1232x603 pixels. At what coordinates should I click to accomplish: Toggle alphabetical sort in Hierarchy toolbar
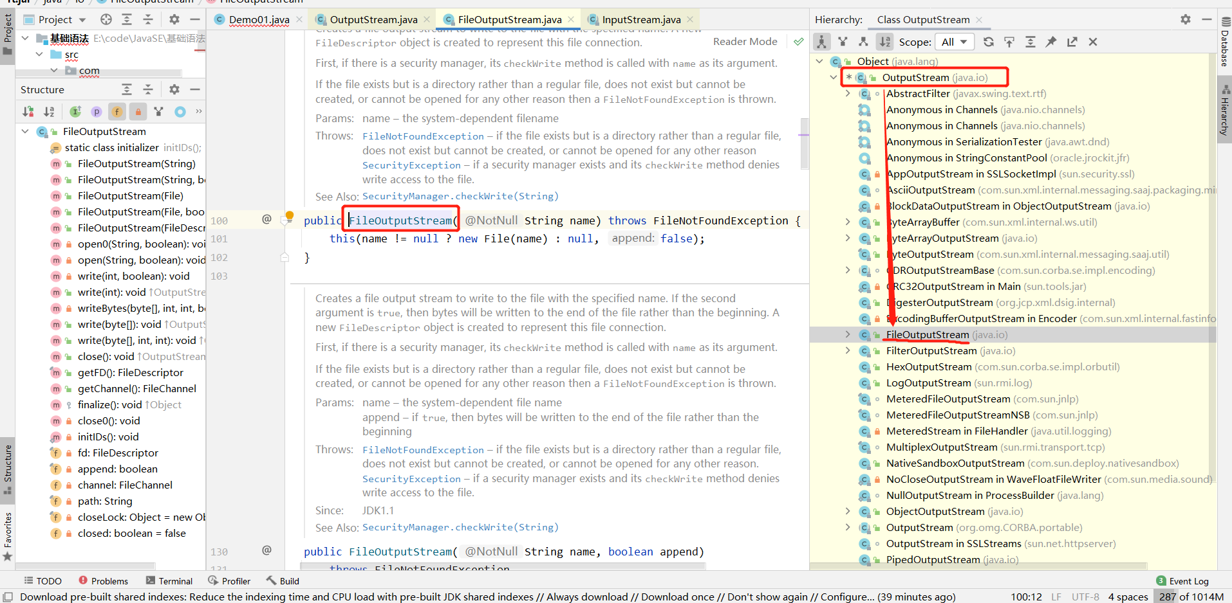coord(885,42)
